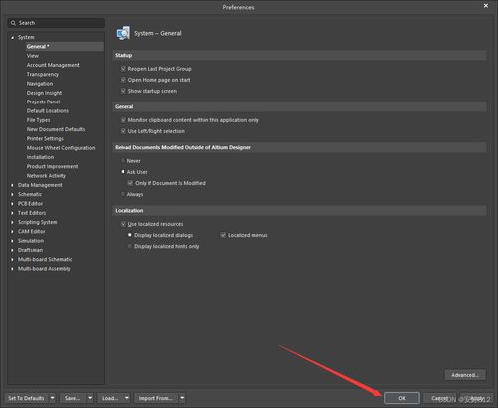The image size is (498, 408).
Task: Open New Document Defaults page
Action: (x=56, y=129)
